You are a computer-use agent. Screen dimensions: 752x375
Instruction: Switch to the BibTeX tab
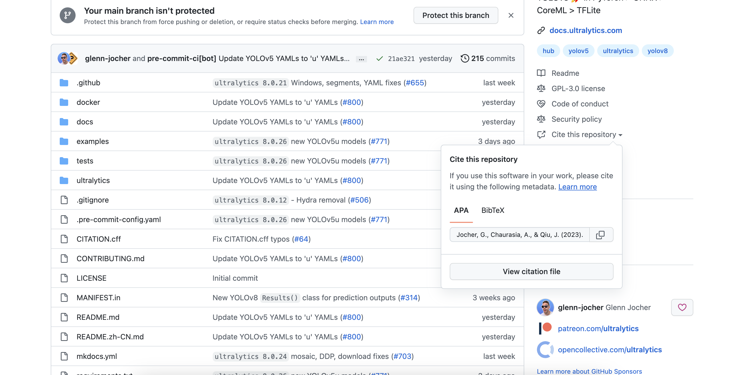click(493, 210)
